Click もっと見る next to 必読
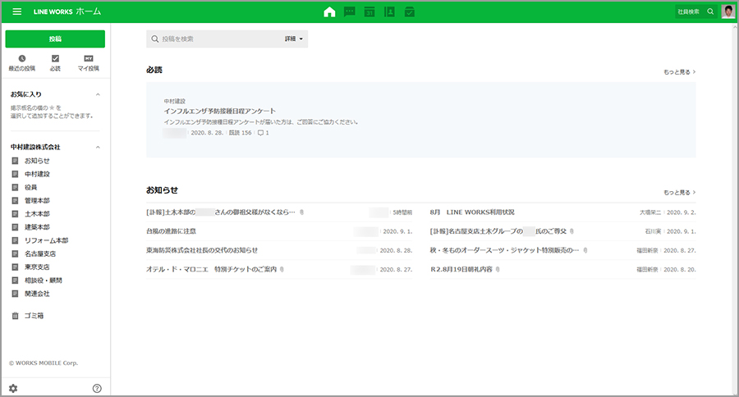 [679, 72]
